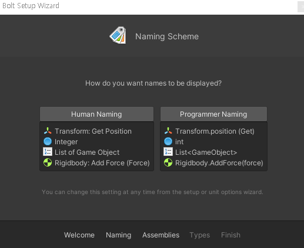Screen dimensions: 304x248
Task: Click 'Rigidbody: Add Force (Force)' example text
Action: (x=102, y=163)
